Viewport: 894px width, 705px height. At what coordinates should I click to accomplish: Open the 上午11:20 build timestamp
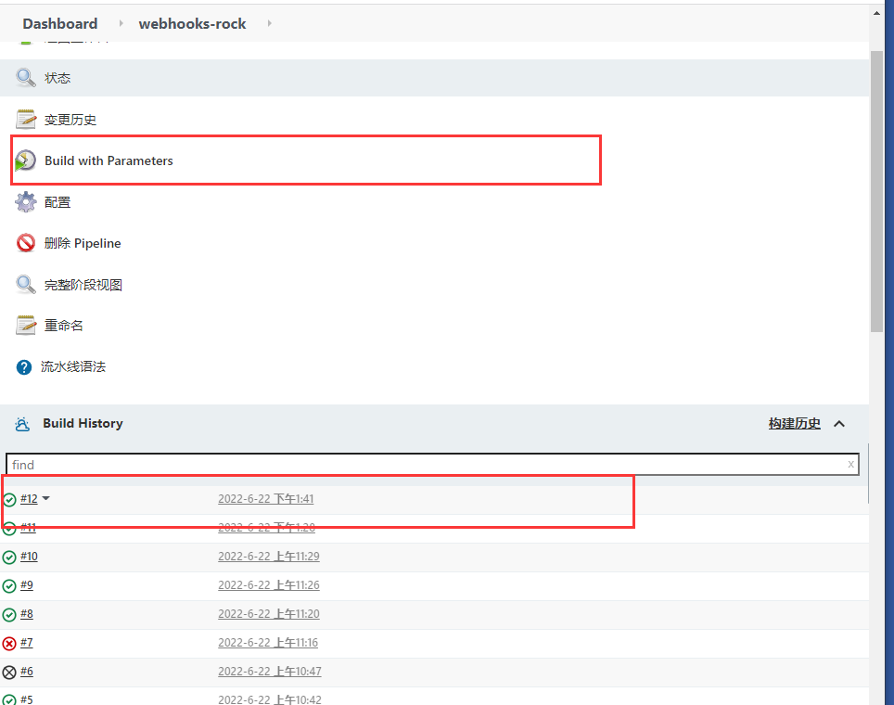point(269,614)
